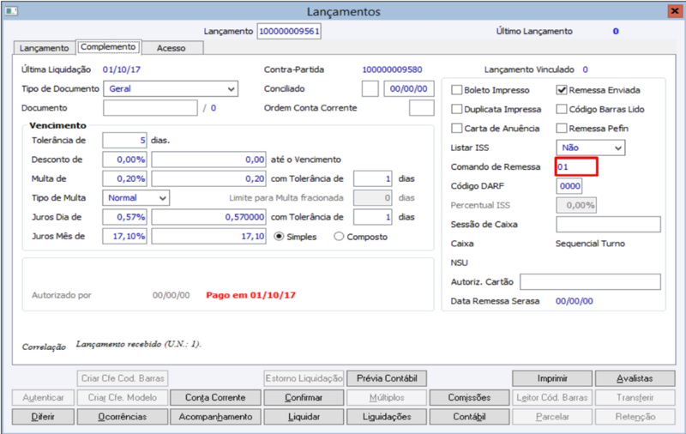
Task: Click the Diferir button
Action: click(43, 417)
